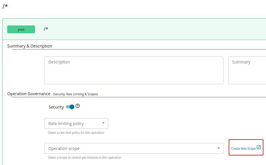Click the Operation Governance section heading
266x165 pixels.
pyautogui.click(x=29, y=94)
